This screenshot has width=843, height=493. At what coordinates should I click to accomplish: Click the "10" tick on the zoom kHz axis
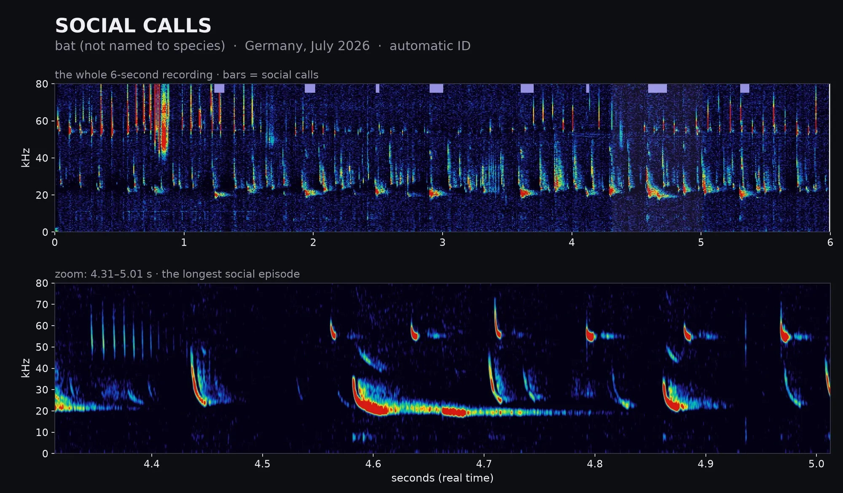pyautogui.click(x=42, y=432)
